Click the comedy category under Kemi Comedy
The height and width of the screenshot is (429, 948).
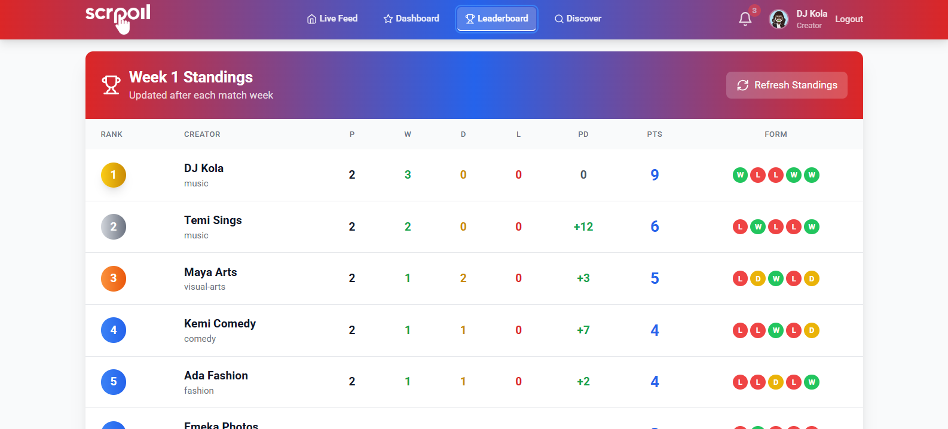(x=200, y=339)
